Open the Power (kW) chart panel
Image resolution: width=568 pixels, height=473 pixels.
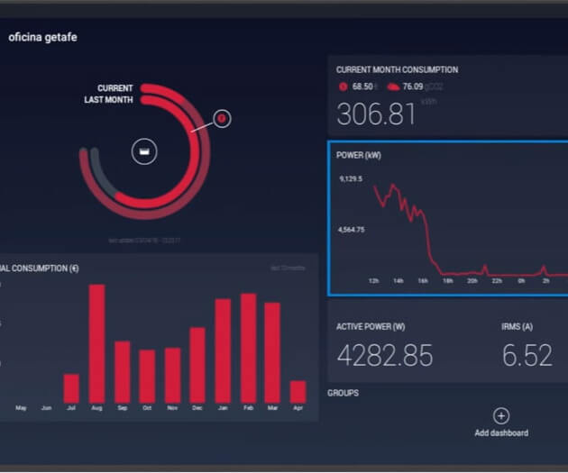448,218
